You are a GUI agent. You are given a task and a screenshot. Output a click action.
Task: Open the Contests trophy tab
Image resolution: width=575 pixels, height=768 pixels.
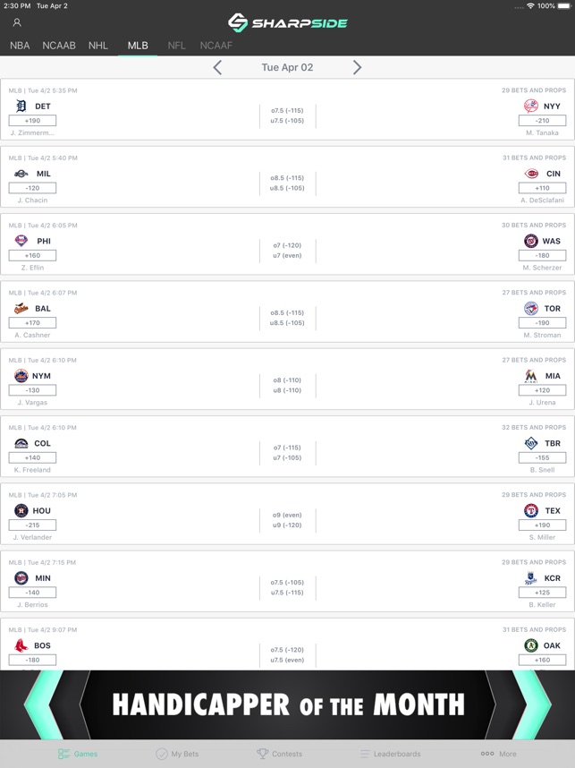coord(279,754)
